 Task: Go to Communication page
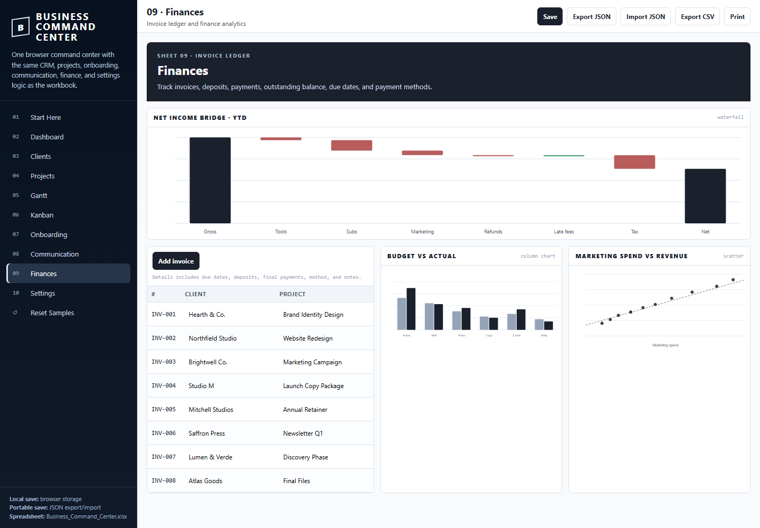tap(68, 254)
